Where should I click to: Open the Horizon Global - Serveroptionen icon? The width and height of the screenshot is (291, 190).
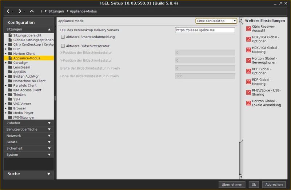[248, 61]
